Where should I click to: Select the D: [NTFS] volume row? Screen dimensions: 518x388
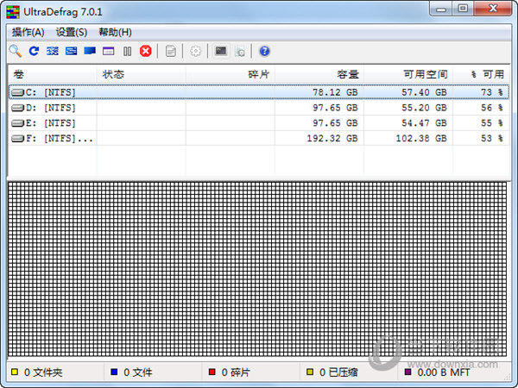pos(259,108)
